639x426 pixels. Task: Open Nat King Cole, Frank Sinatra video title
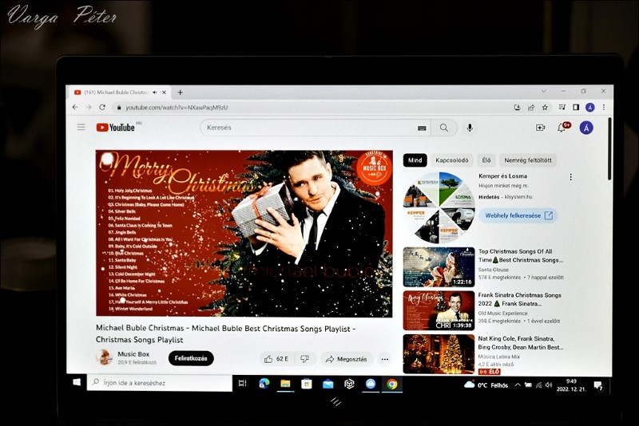[x=521, y=342]
